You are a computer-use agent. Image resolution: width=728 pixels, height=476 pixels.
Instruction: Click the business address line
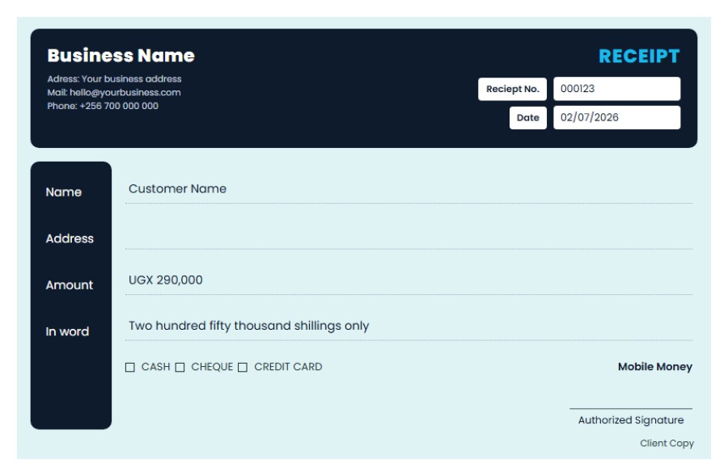[114, 79]
